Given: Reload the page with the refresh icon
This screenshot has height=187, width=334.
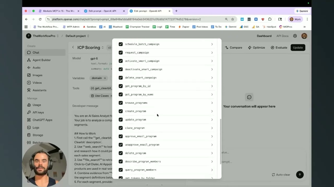Looking at the screenshot, I should 40,19.
